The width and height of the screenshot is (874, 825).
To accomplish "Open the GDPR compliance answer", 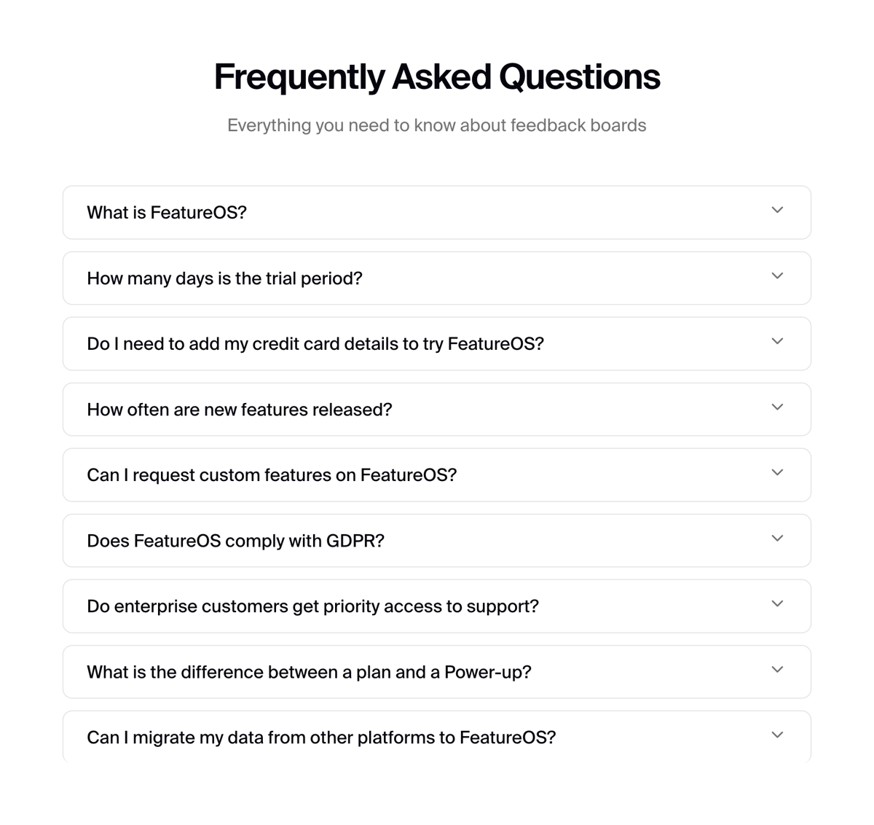I will click(437, 540).
